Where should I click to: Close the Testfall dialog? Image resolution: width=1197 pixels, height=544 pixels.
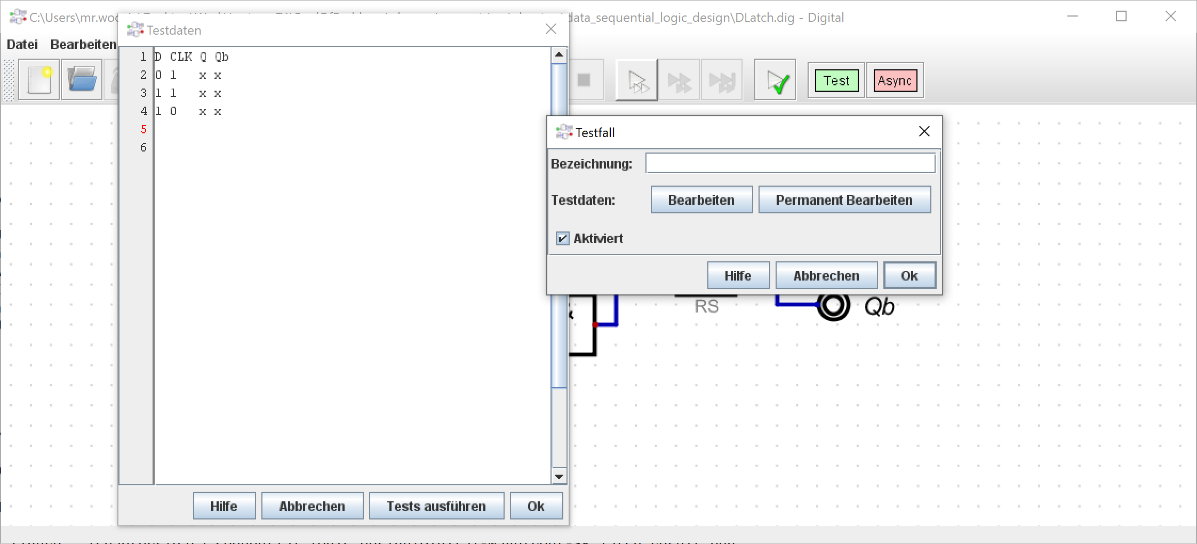coord(924,132)
